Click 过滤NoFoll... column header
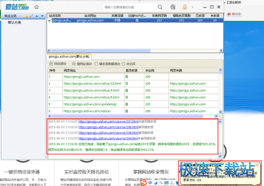This screenshot has height=186, width=264. (x=137, y=16)
